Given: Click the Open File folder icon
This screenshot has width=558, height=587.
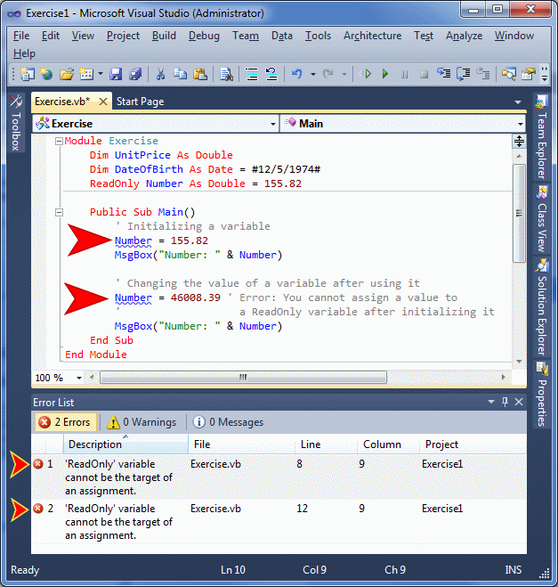Looking at the screenshot, I should tap(67, 74).
